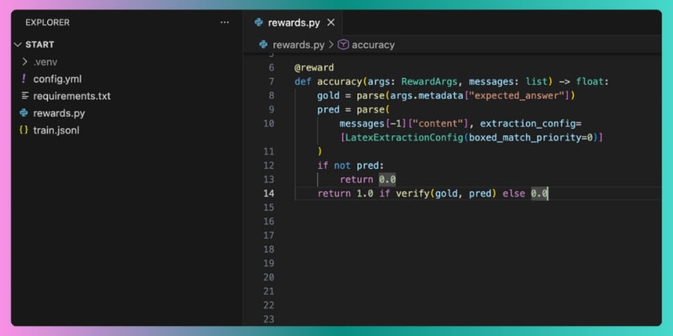Viewport: 673px width, 336px height.
Task: Open the .venv folder row
Action: 128,62
